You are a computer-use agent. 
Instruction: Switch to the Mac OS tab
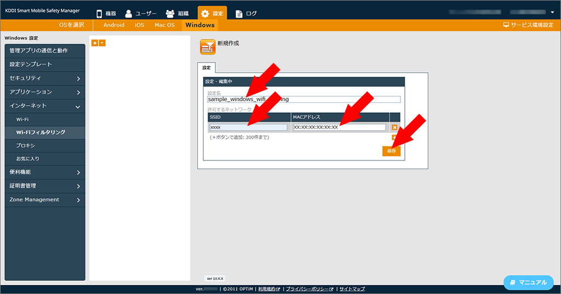coord(164,25)
